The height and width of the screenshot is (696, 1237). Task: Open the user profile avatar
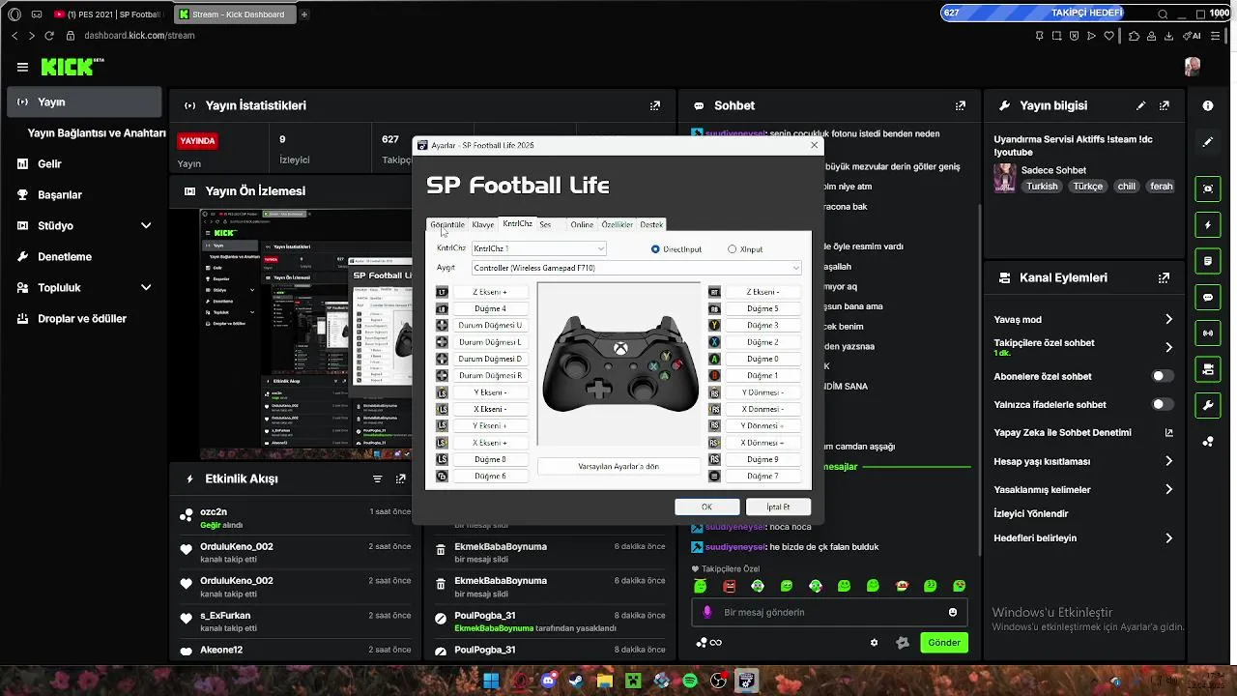click(1193, 67)
